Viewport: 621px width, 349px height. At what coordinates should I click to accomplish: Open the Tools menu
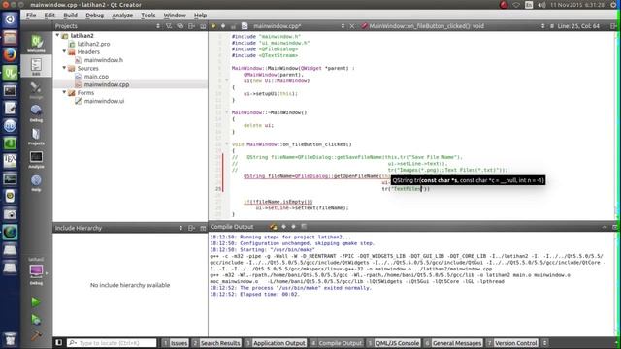click(148, 16)
